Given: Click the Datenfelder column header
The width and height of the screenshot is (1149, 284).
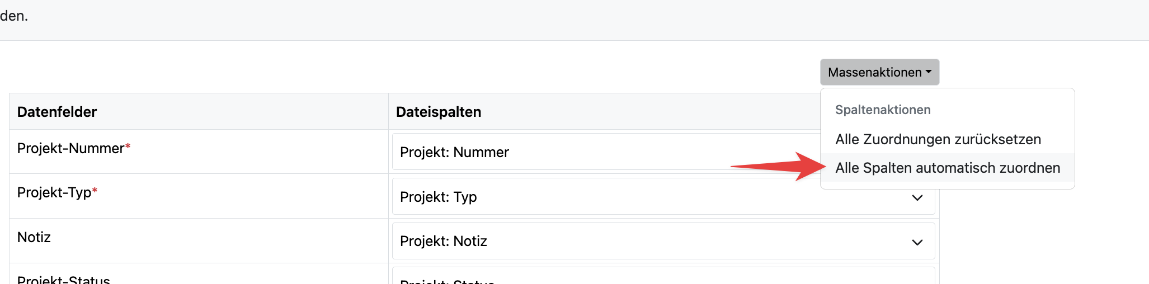Looking at the screenshot, I should tap(57, 112).
